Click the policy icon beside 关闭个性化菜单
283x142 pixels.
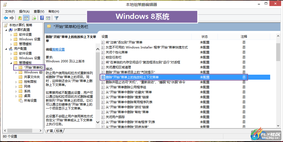click(103, 52)
